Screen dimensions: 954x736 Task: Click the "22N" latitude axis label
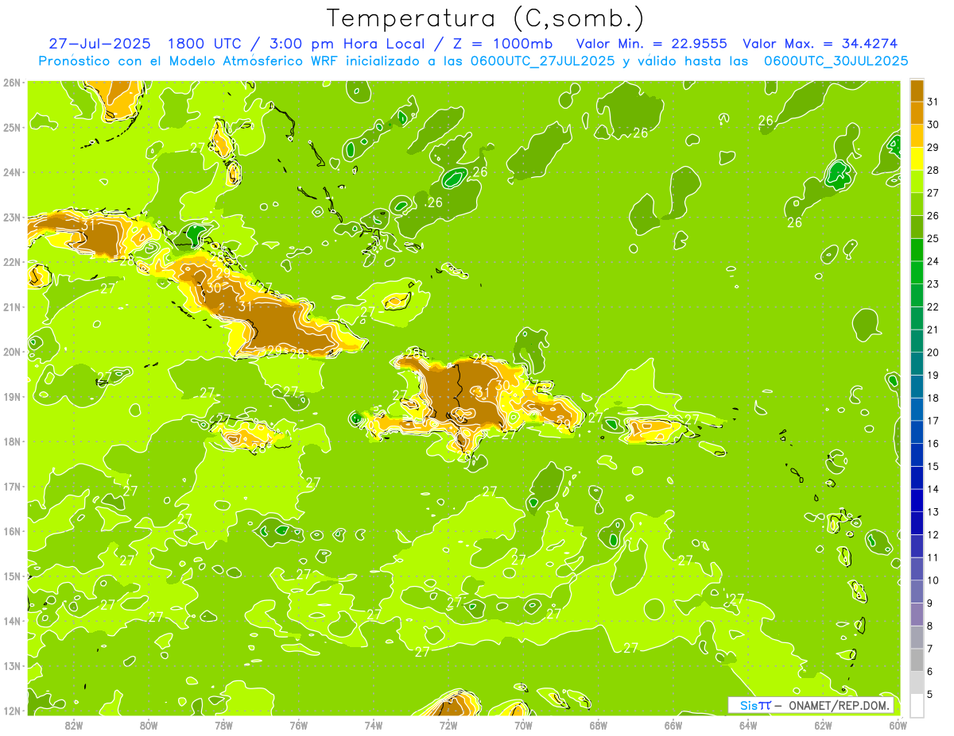[12, 262]
